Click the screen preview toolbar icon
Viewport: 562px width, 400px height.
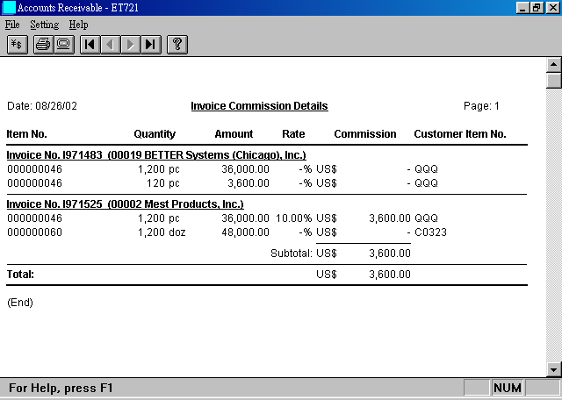pos(64,45)
